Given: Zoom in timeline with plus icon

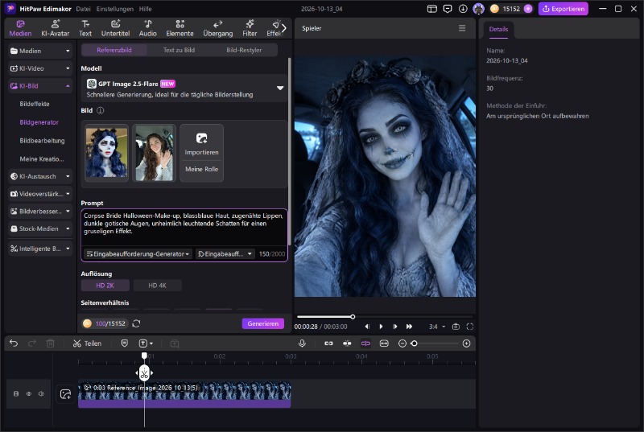Looking at the screenshot, I should pos(466,344).
